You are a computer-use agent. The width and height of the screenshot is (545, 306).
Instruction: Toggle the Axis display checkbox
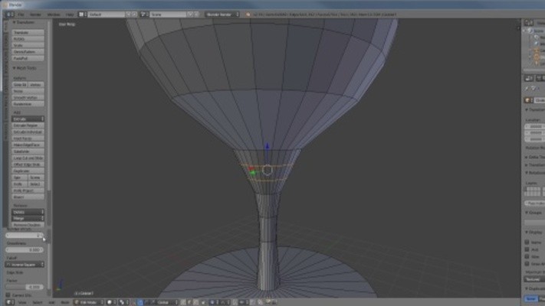pos(527,249)
